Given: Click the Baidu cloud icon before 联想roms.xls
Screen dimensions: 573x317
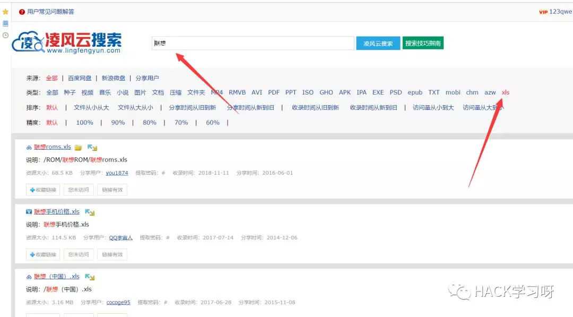Looking at the screenshot, I should [29, 147].
